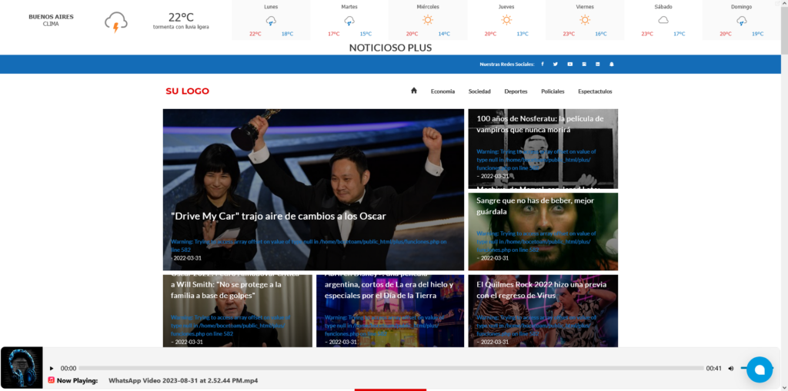Screen dimensions: 788x391
Task: Navigate to the Deportes section
Action: pyautogui.click(x=516, y=91)
